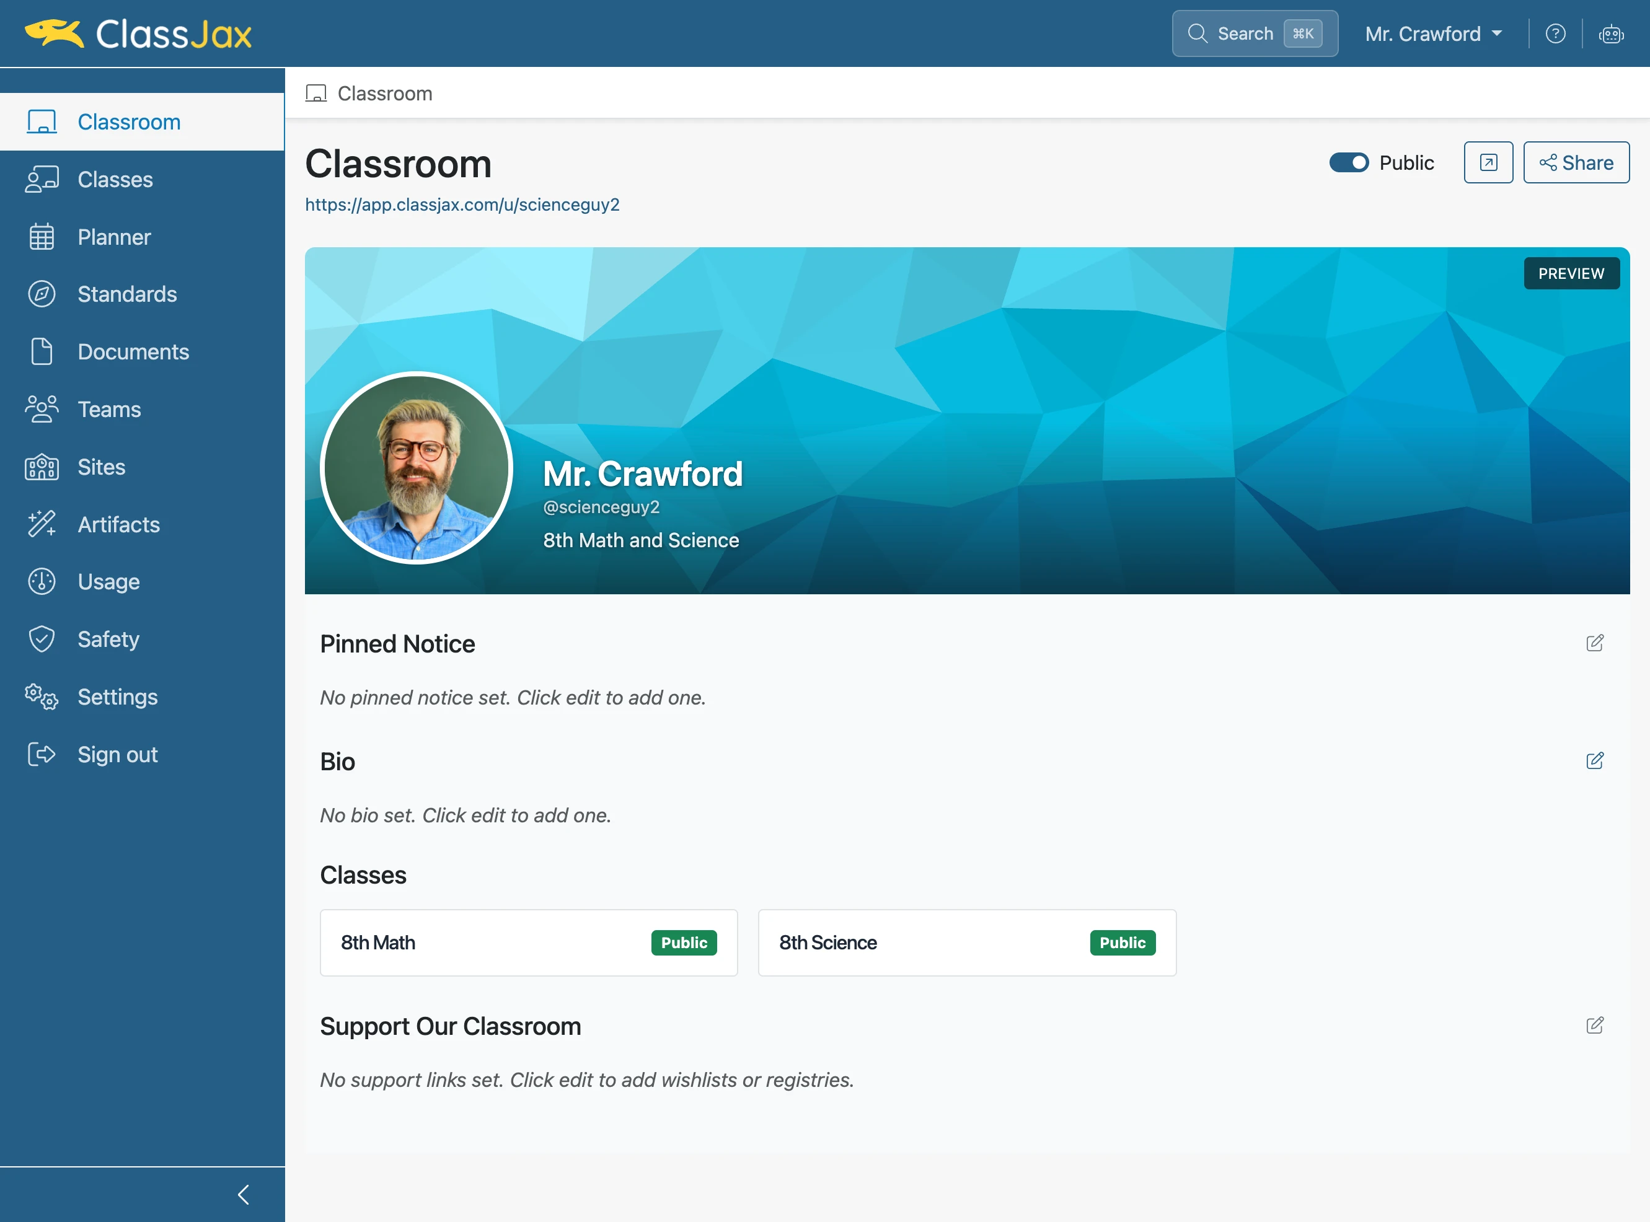The width and height of the screenshot is (1650, 1222).
Task: Open Classes from the sidebar
Action: (x=142, y=180)
